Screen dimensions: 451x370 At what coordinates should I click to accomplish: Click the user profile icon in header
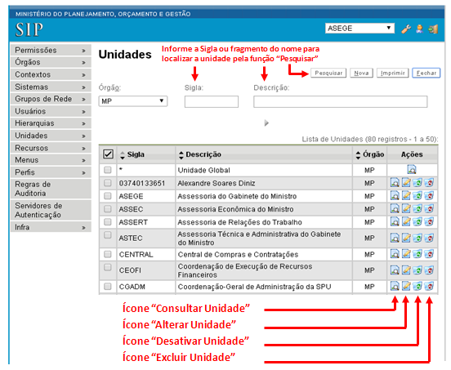(420, 29)
